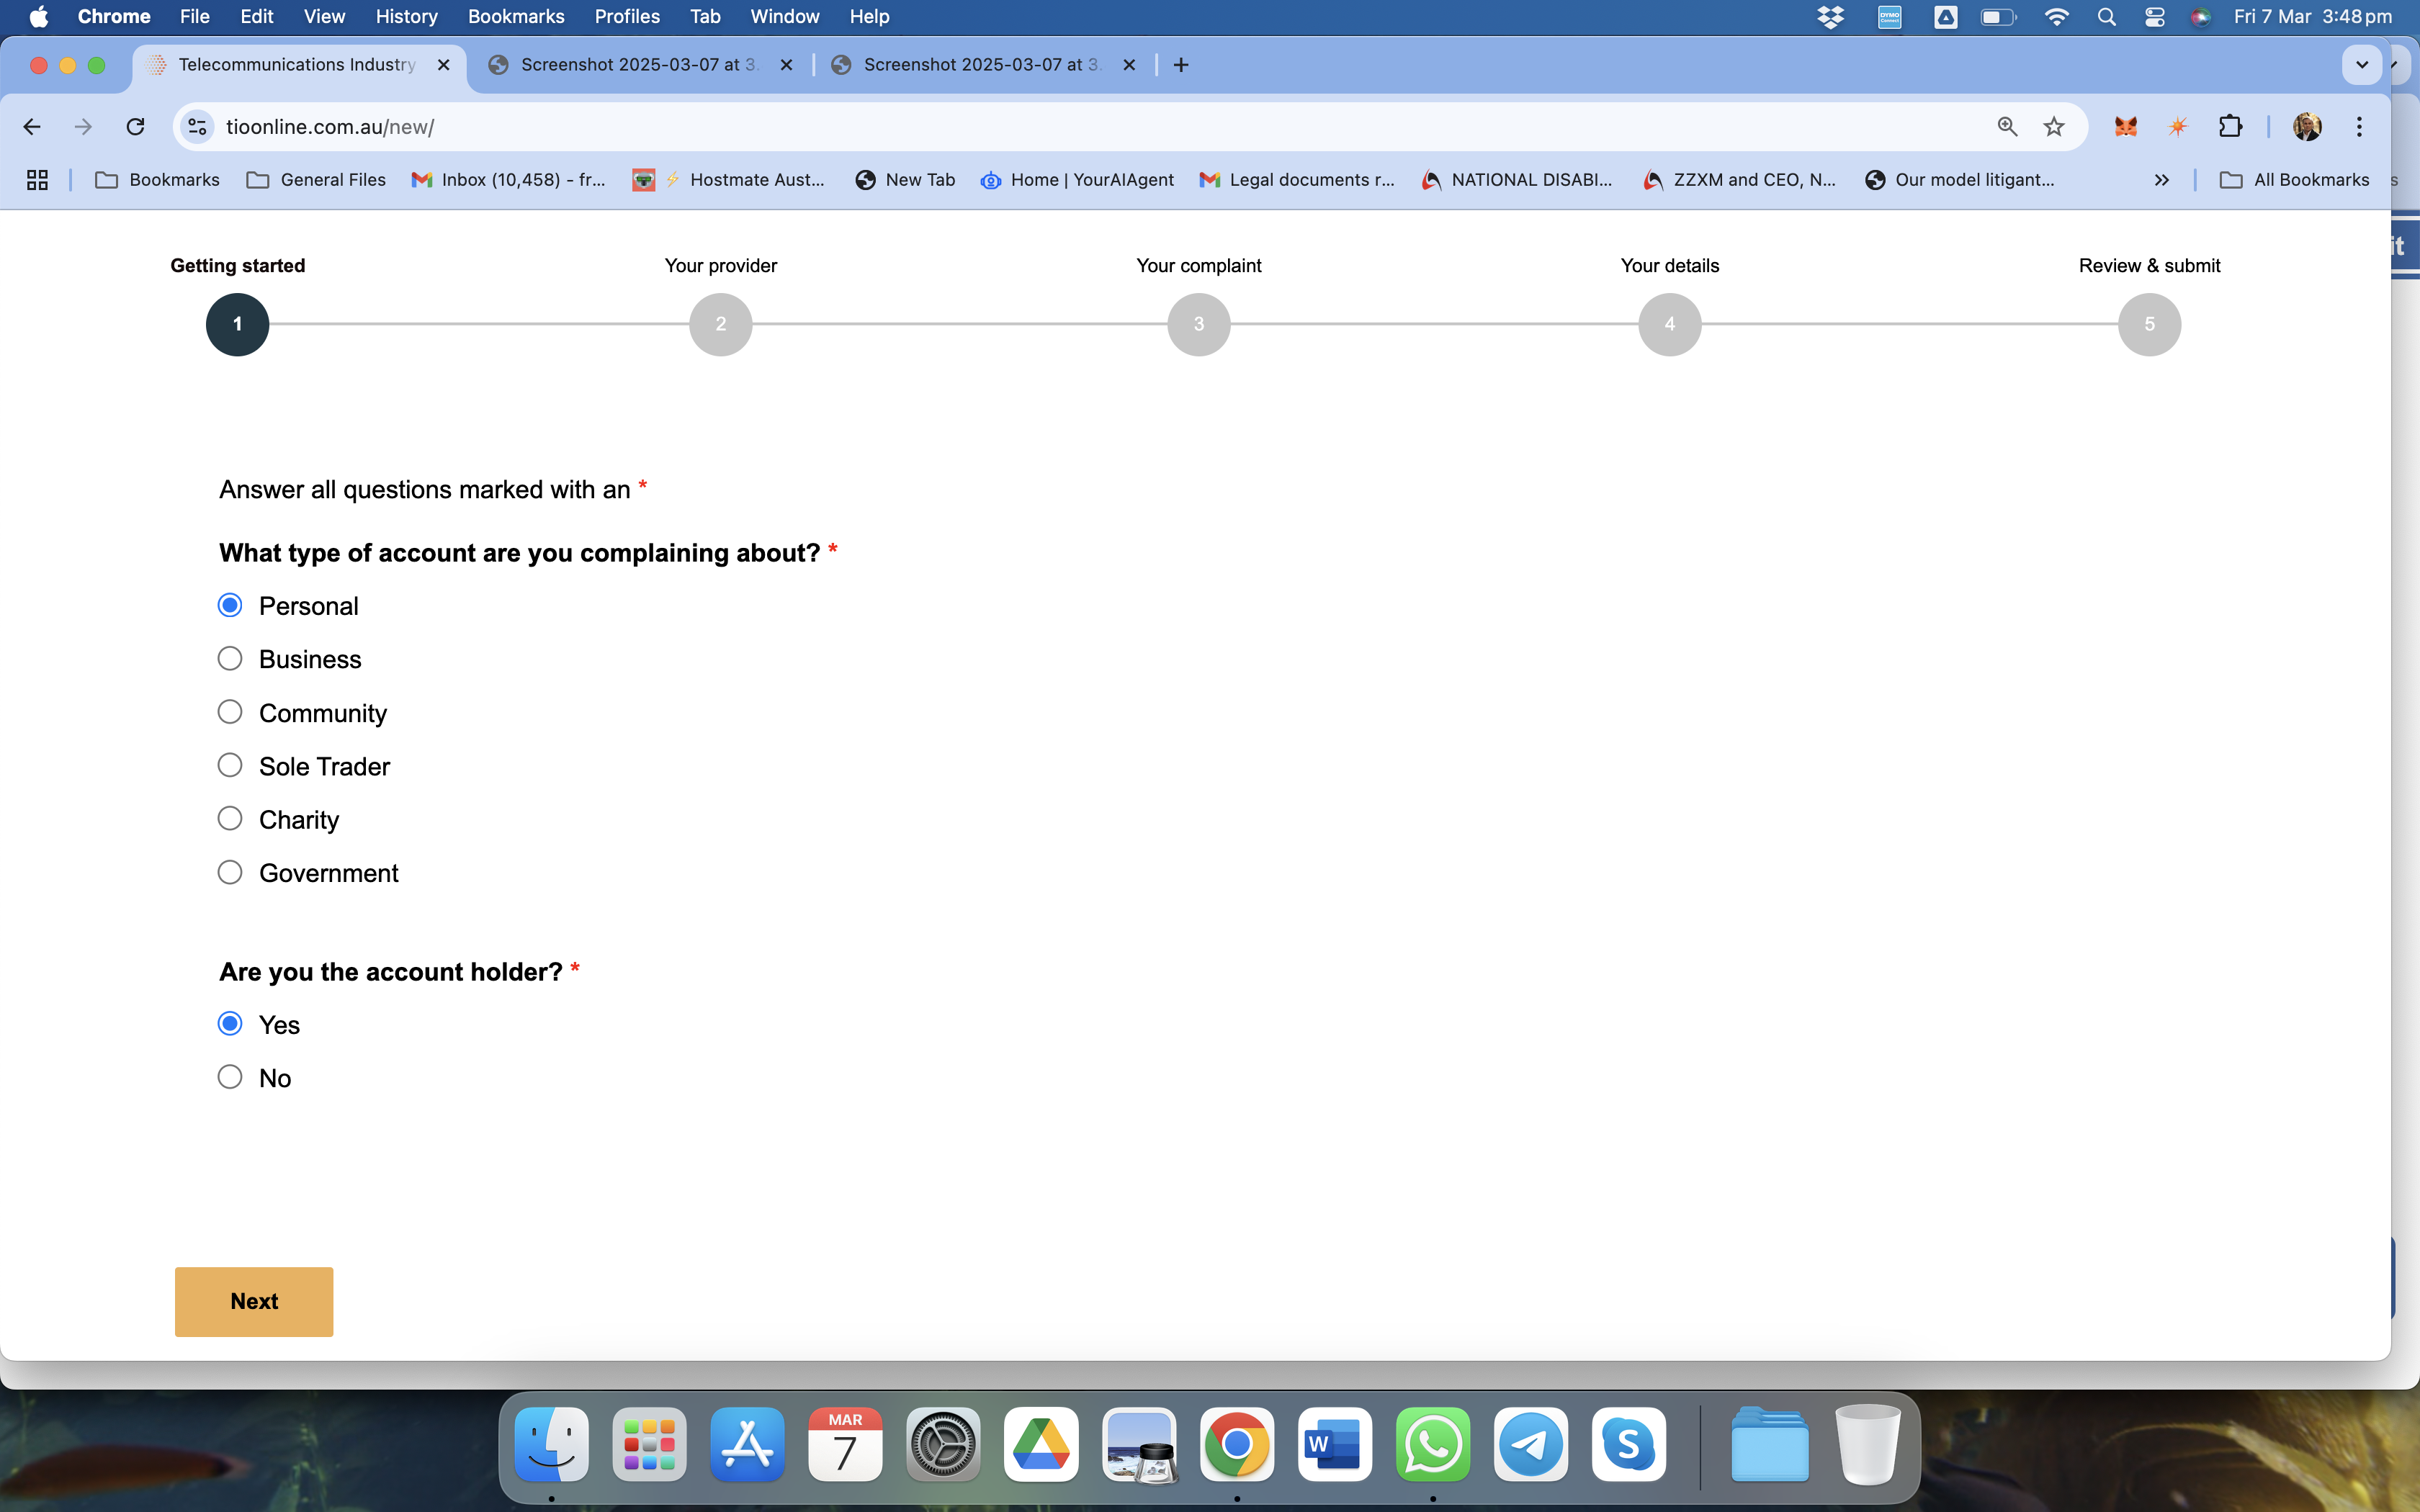Click the back navigation arrow
This screenshot has width=2420, height=1512.
point(32,127)
